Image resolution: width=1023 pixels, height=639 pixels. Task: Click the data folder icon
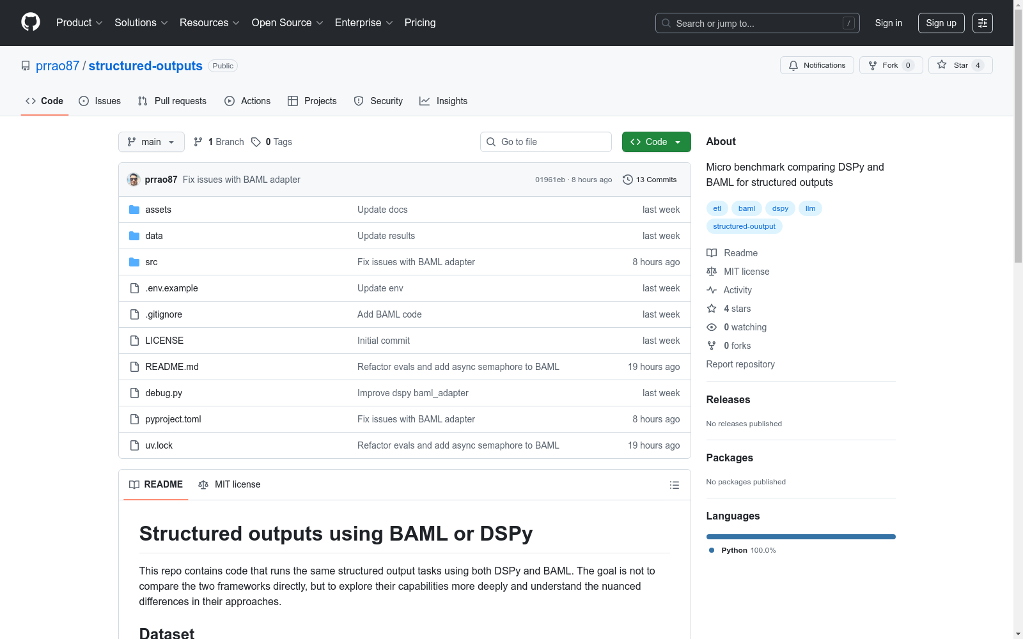click(134, 236)
